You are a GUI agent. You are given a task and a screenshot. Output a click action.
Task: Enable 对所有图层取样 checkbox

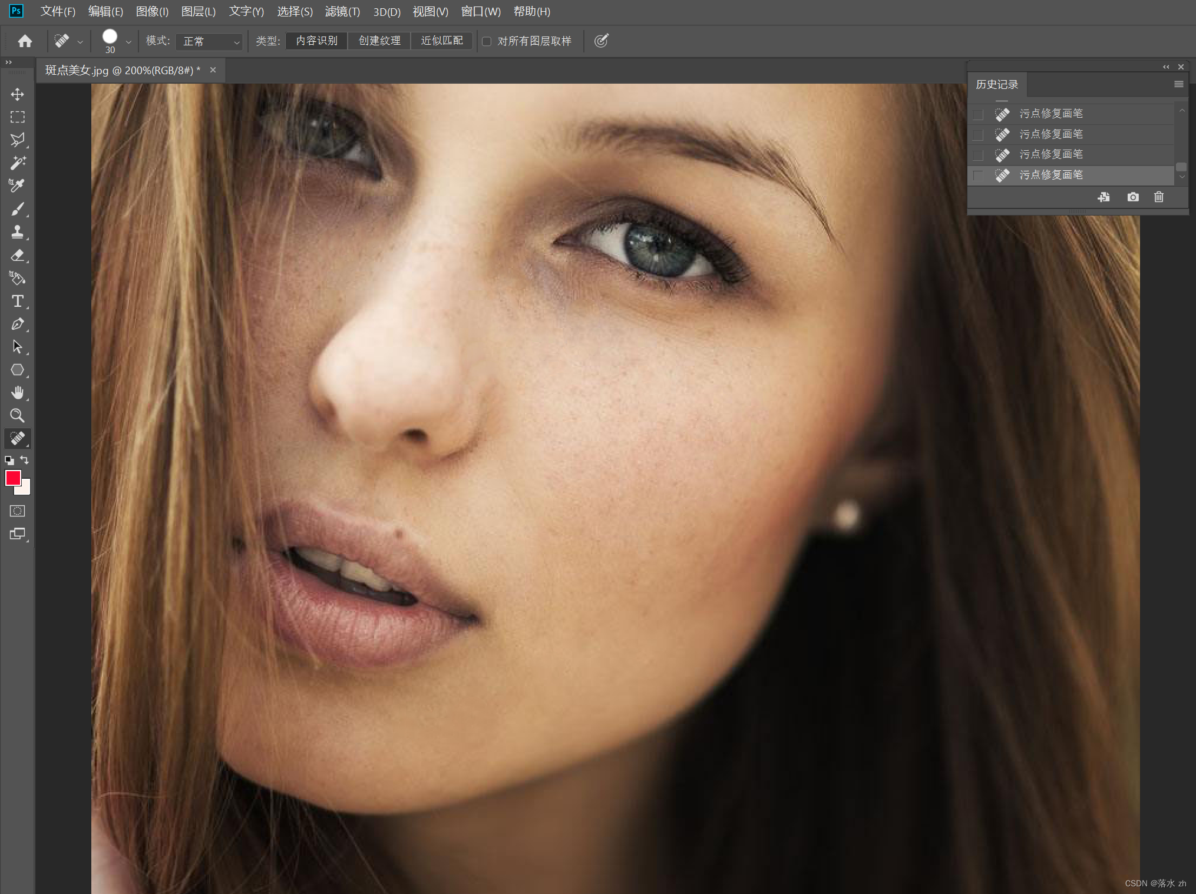pos(487,41)
